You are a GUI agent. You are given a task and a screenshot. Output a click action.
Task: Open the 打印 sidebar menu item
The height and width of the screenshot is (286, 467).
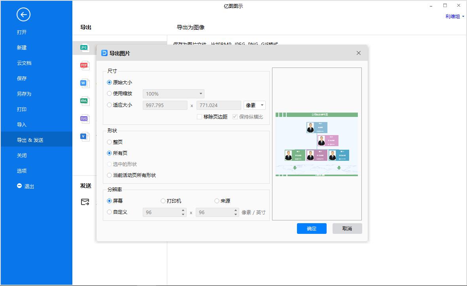[x=22, y=109]
